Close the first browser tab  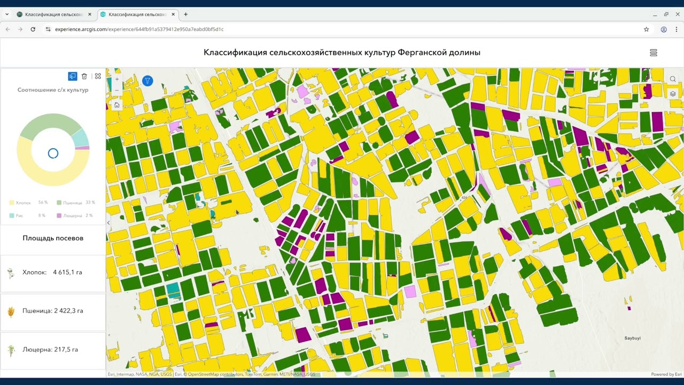[89, 14]
